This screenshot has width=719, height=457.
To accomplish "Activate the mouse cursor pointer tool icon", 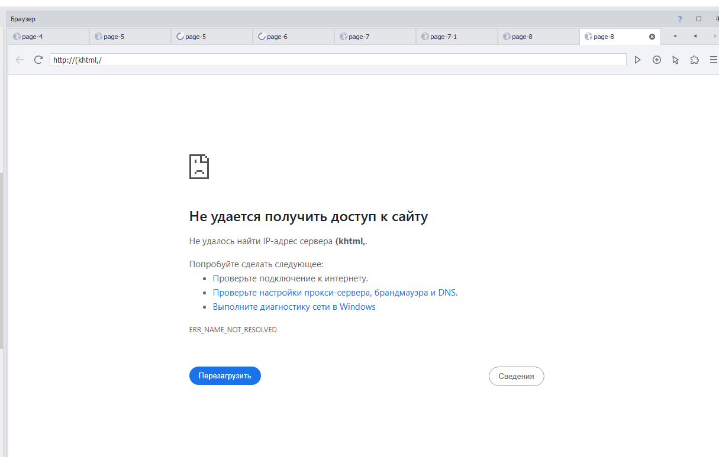I will pos(675,60).
